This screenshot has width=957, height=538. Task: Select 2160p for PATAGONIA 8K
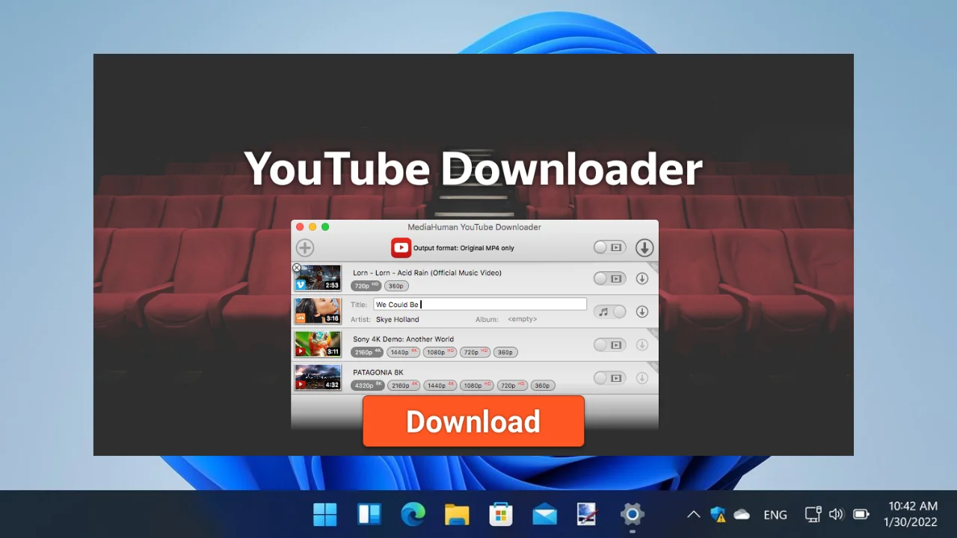coord(404,386)
